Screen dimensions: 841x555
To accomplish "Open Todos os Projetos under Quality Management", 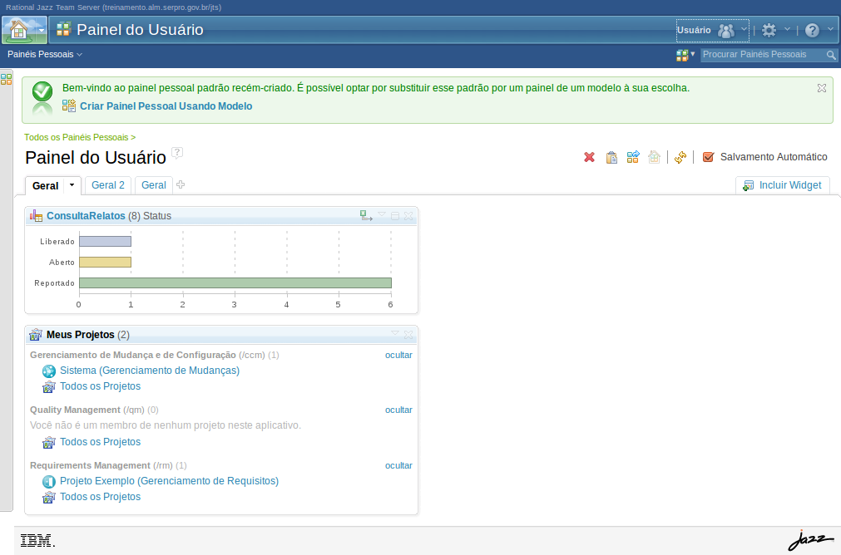I will coord(101,442).
